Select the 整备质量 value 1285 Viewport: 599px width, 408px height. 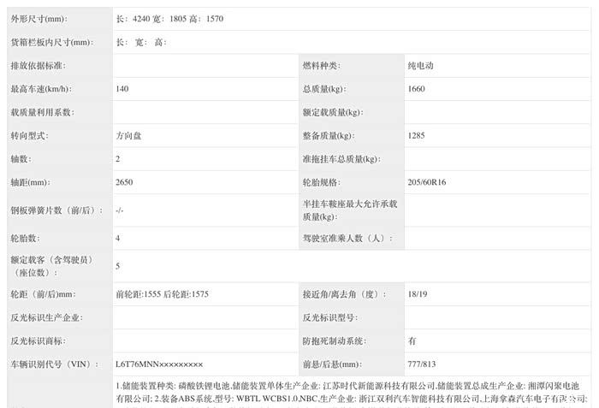point(418,136)
